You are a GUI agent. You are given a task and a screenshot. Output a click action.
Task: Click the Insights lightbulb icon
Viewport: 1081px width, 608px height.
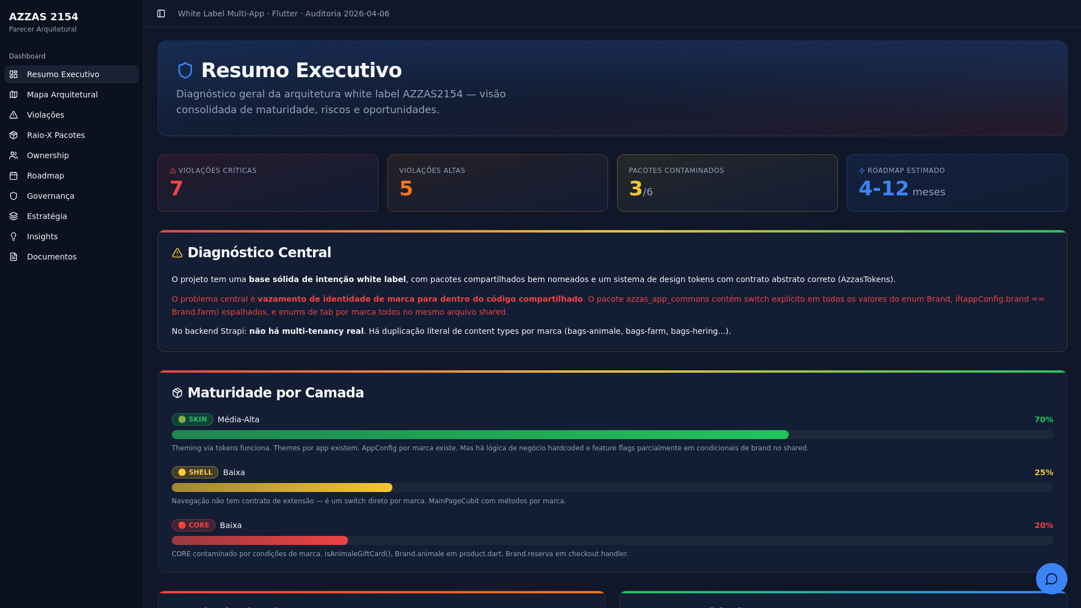coord(14,236)
